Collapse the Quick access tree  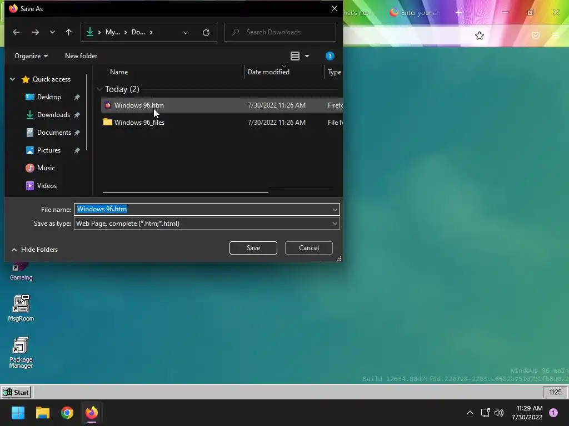pyautogui.click(x=13, y=79)
